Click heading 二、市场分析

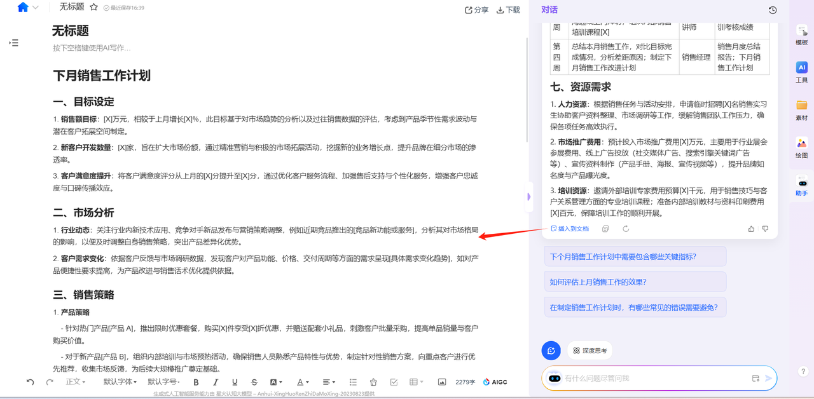[83, 212]
